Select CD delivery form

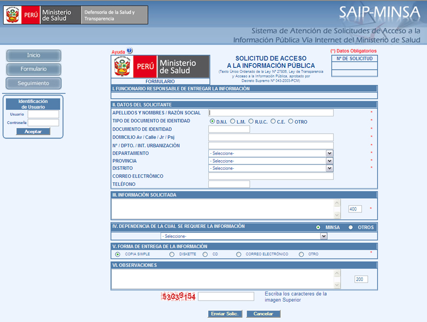click(205, 254)
